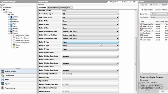
Task: Select the Online Database radio button
Action: point(156,10)
